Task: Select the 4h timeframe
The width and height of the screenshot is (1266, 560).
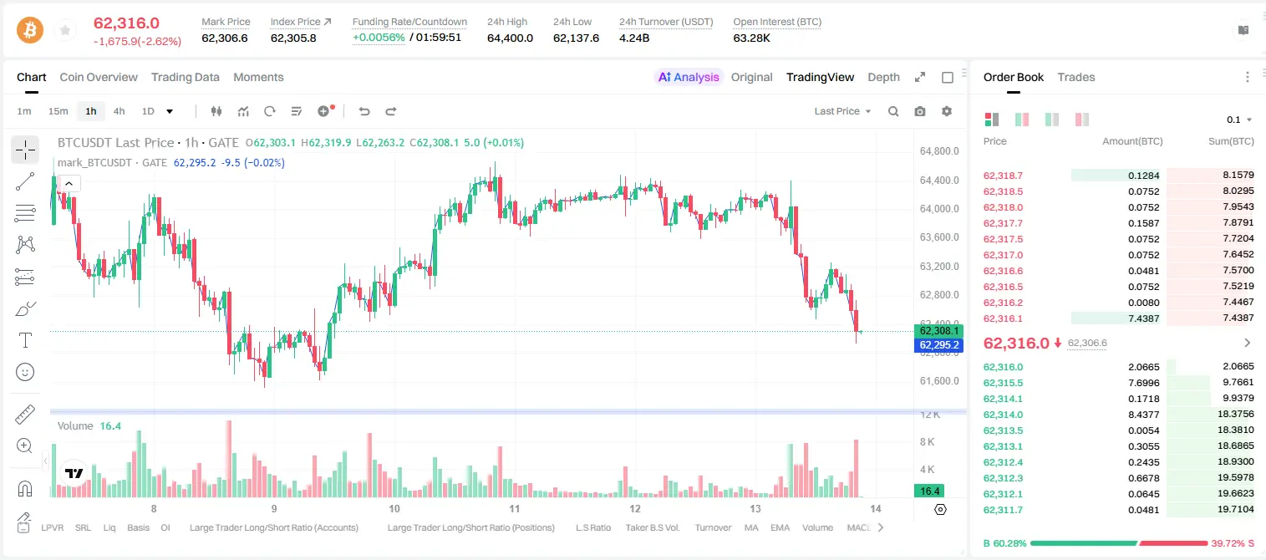Action: point(119,111)
